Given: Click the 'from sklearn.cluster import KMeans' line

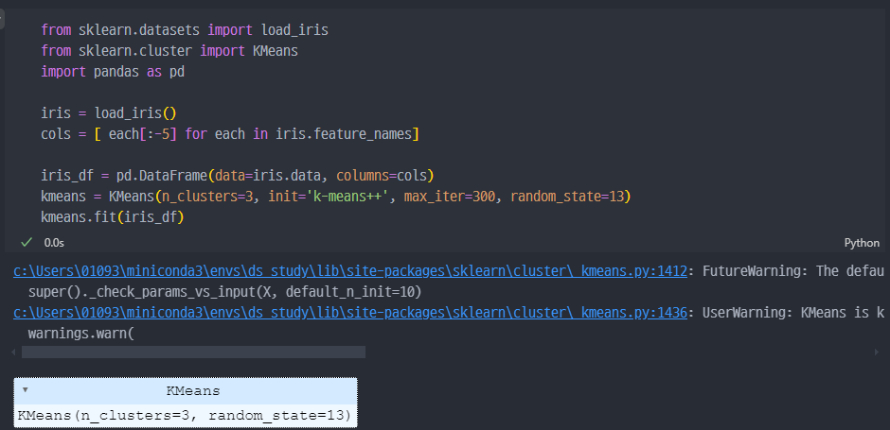Looking at the screenshot, I should [169, 51].
